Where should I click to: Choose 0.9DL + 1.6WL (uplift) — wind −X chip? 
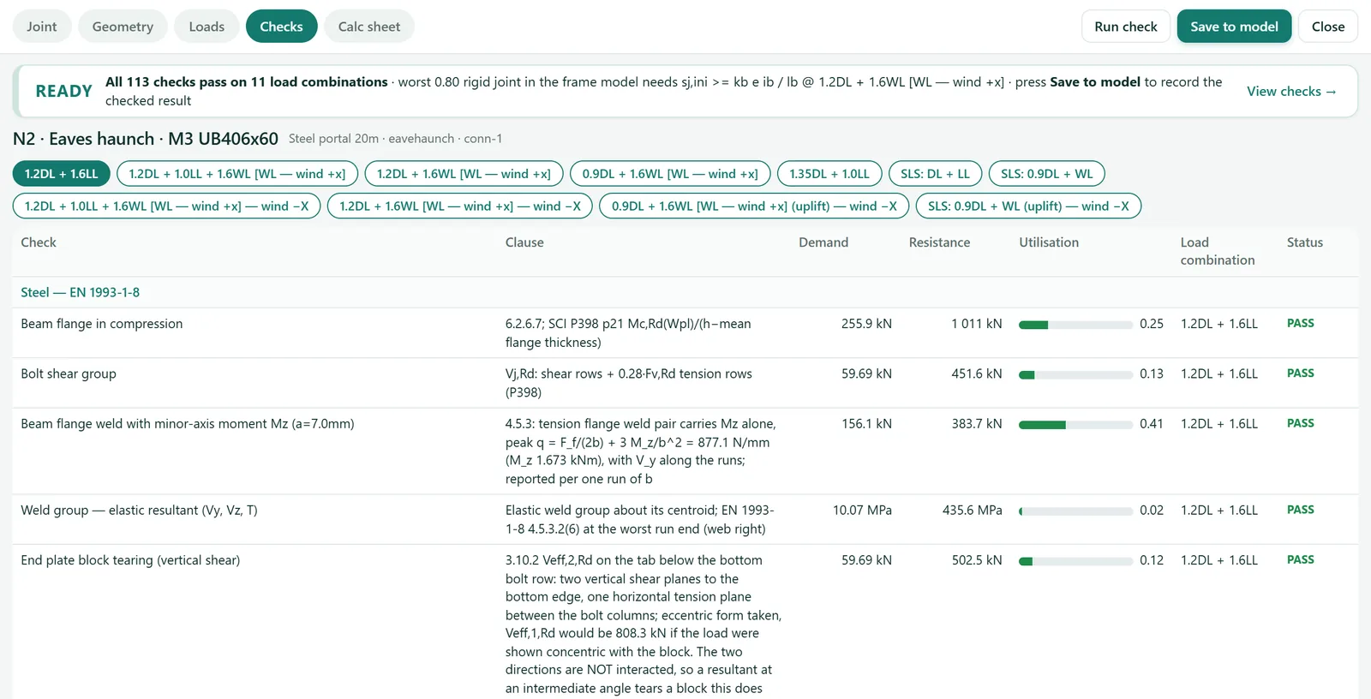(754, 206)
